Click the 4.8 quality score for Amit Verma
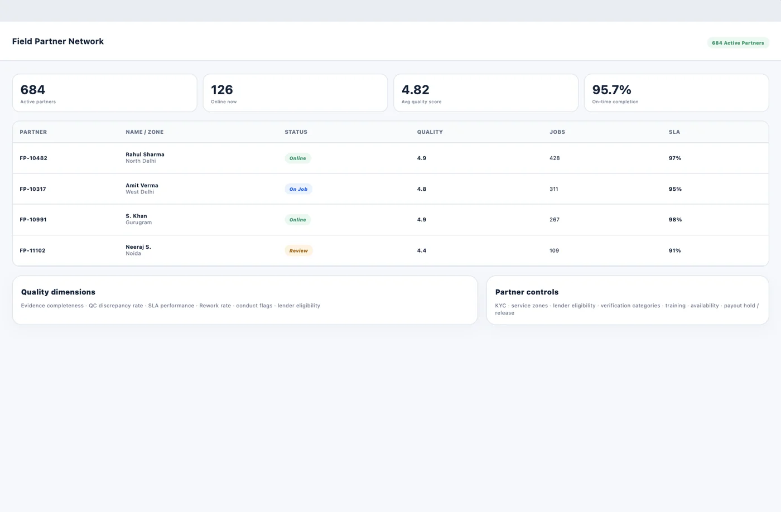Image resolution: width=781 pixels, height=512 pixels. point(422,189)
